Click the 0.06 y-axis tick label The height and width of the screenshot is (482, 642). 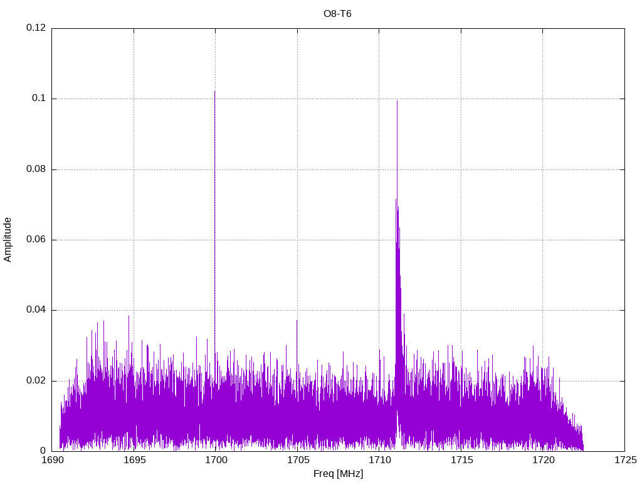36,240
